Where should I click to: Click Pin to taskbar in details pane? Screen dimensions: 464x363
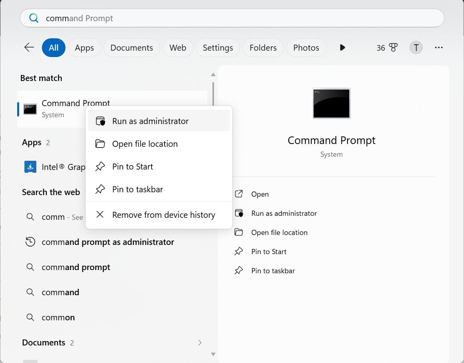[x=273, y=271]
